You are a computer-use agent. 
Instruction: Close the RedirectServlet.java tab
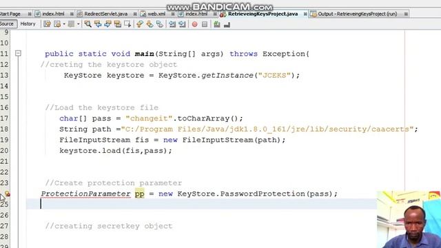(135, 14)
